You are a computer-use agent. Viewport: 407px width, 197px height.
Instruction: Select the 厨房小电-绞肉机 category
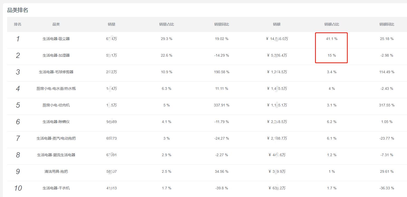56,105
